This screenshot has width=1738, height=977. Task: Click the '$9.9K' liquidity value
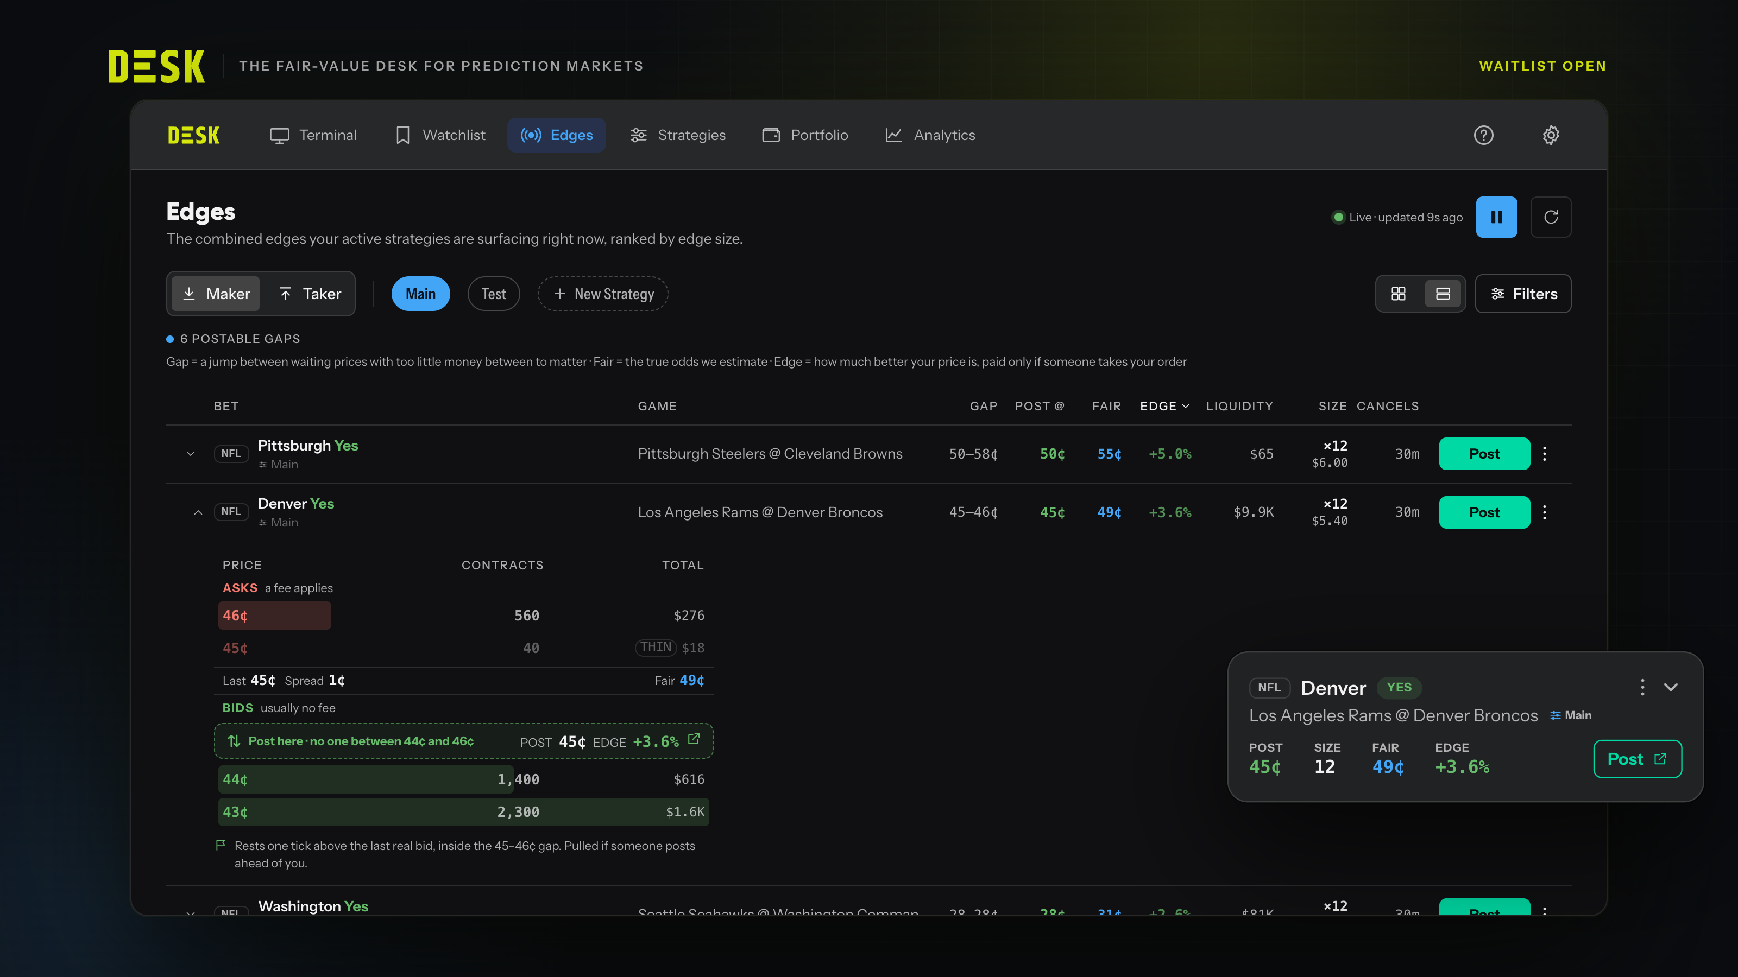(x=1254, y=512)
